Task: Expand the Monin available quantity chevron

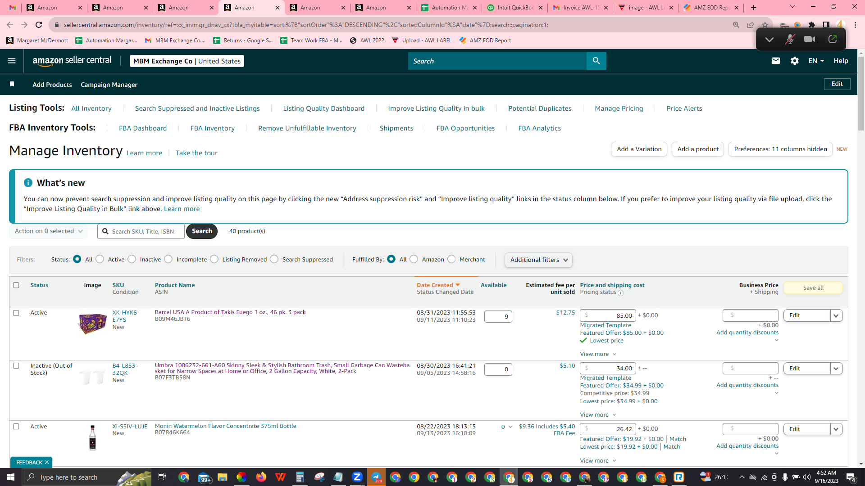Action: [510, 427]
